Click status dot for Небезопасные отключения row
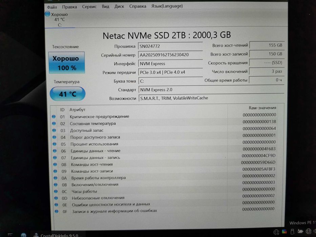 click(56, 198)
